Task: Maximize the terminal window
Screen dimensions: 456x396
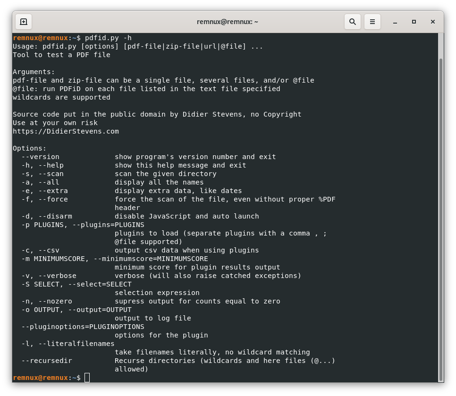Action: pos(414,22)
